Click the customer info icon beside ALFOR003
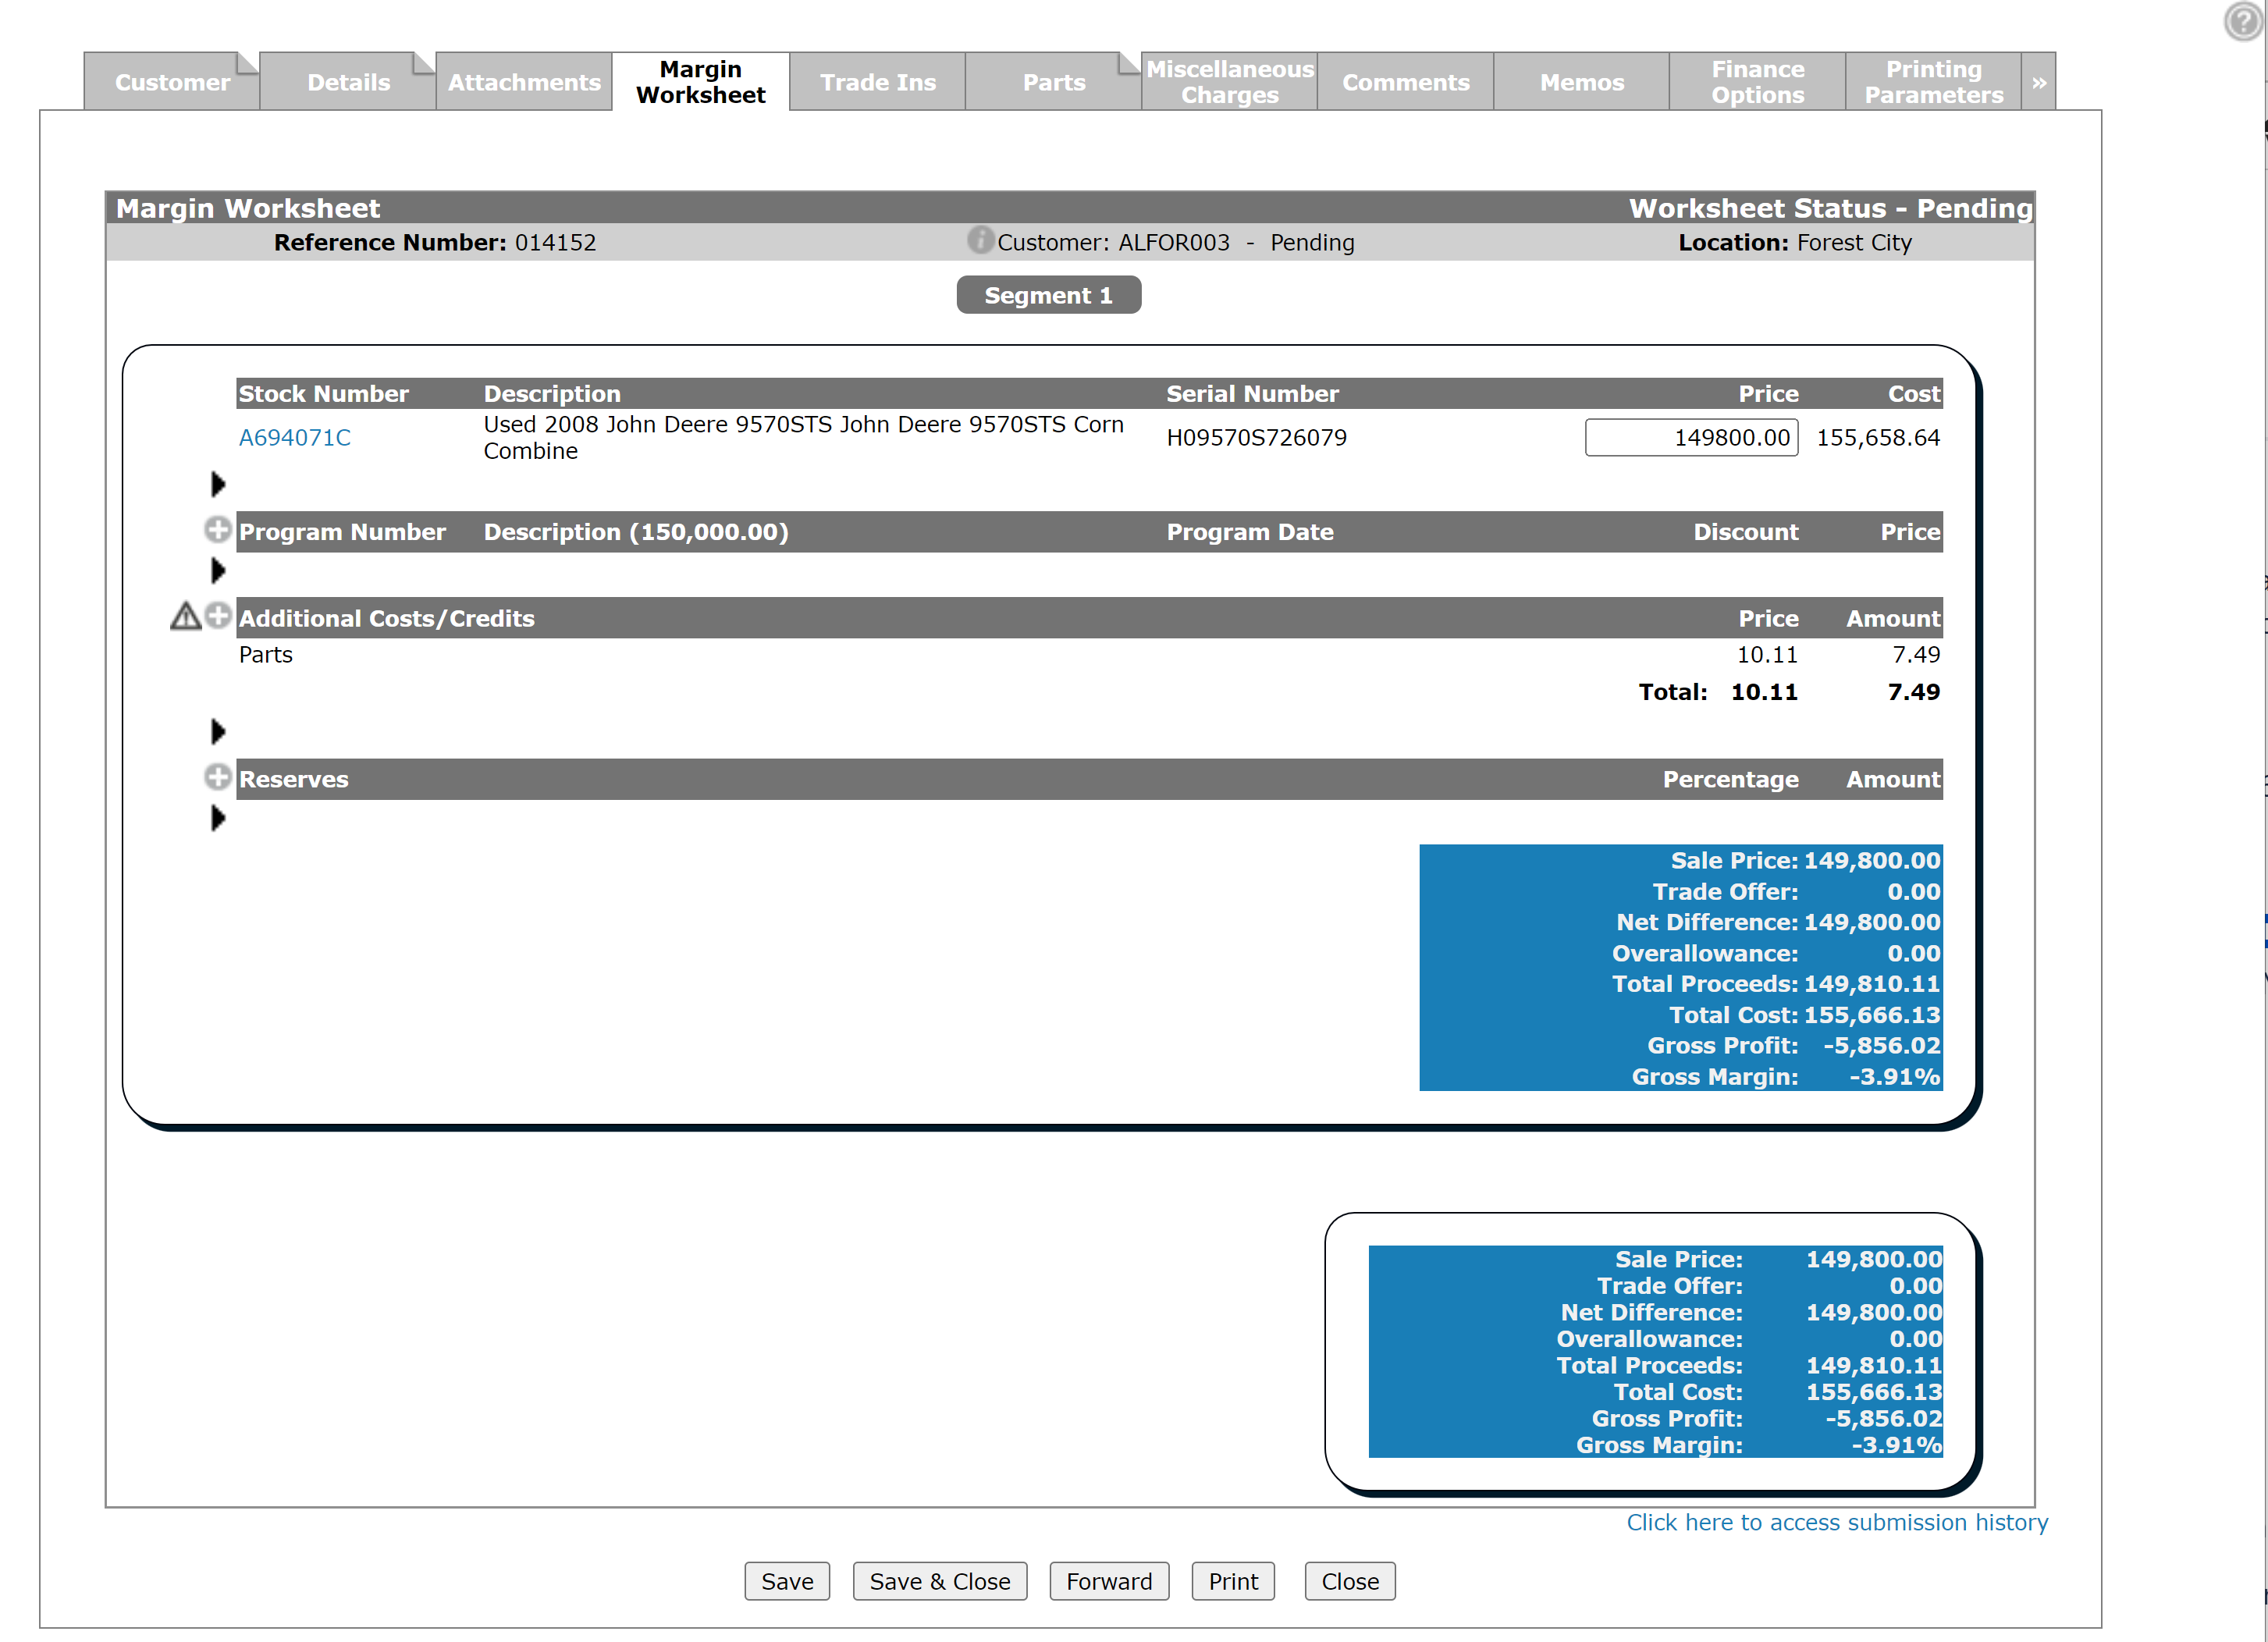This screenshot has height=1642, width=2268. (x=980, y=240)
